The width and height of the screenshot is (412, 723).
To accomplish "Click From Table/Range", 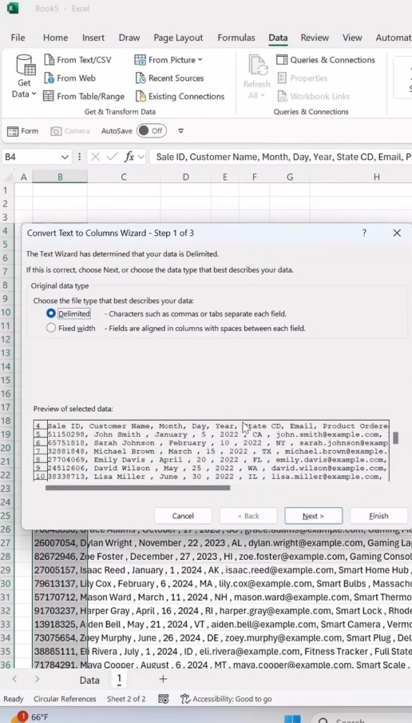I will (x=84, y=96).
